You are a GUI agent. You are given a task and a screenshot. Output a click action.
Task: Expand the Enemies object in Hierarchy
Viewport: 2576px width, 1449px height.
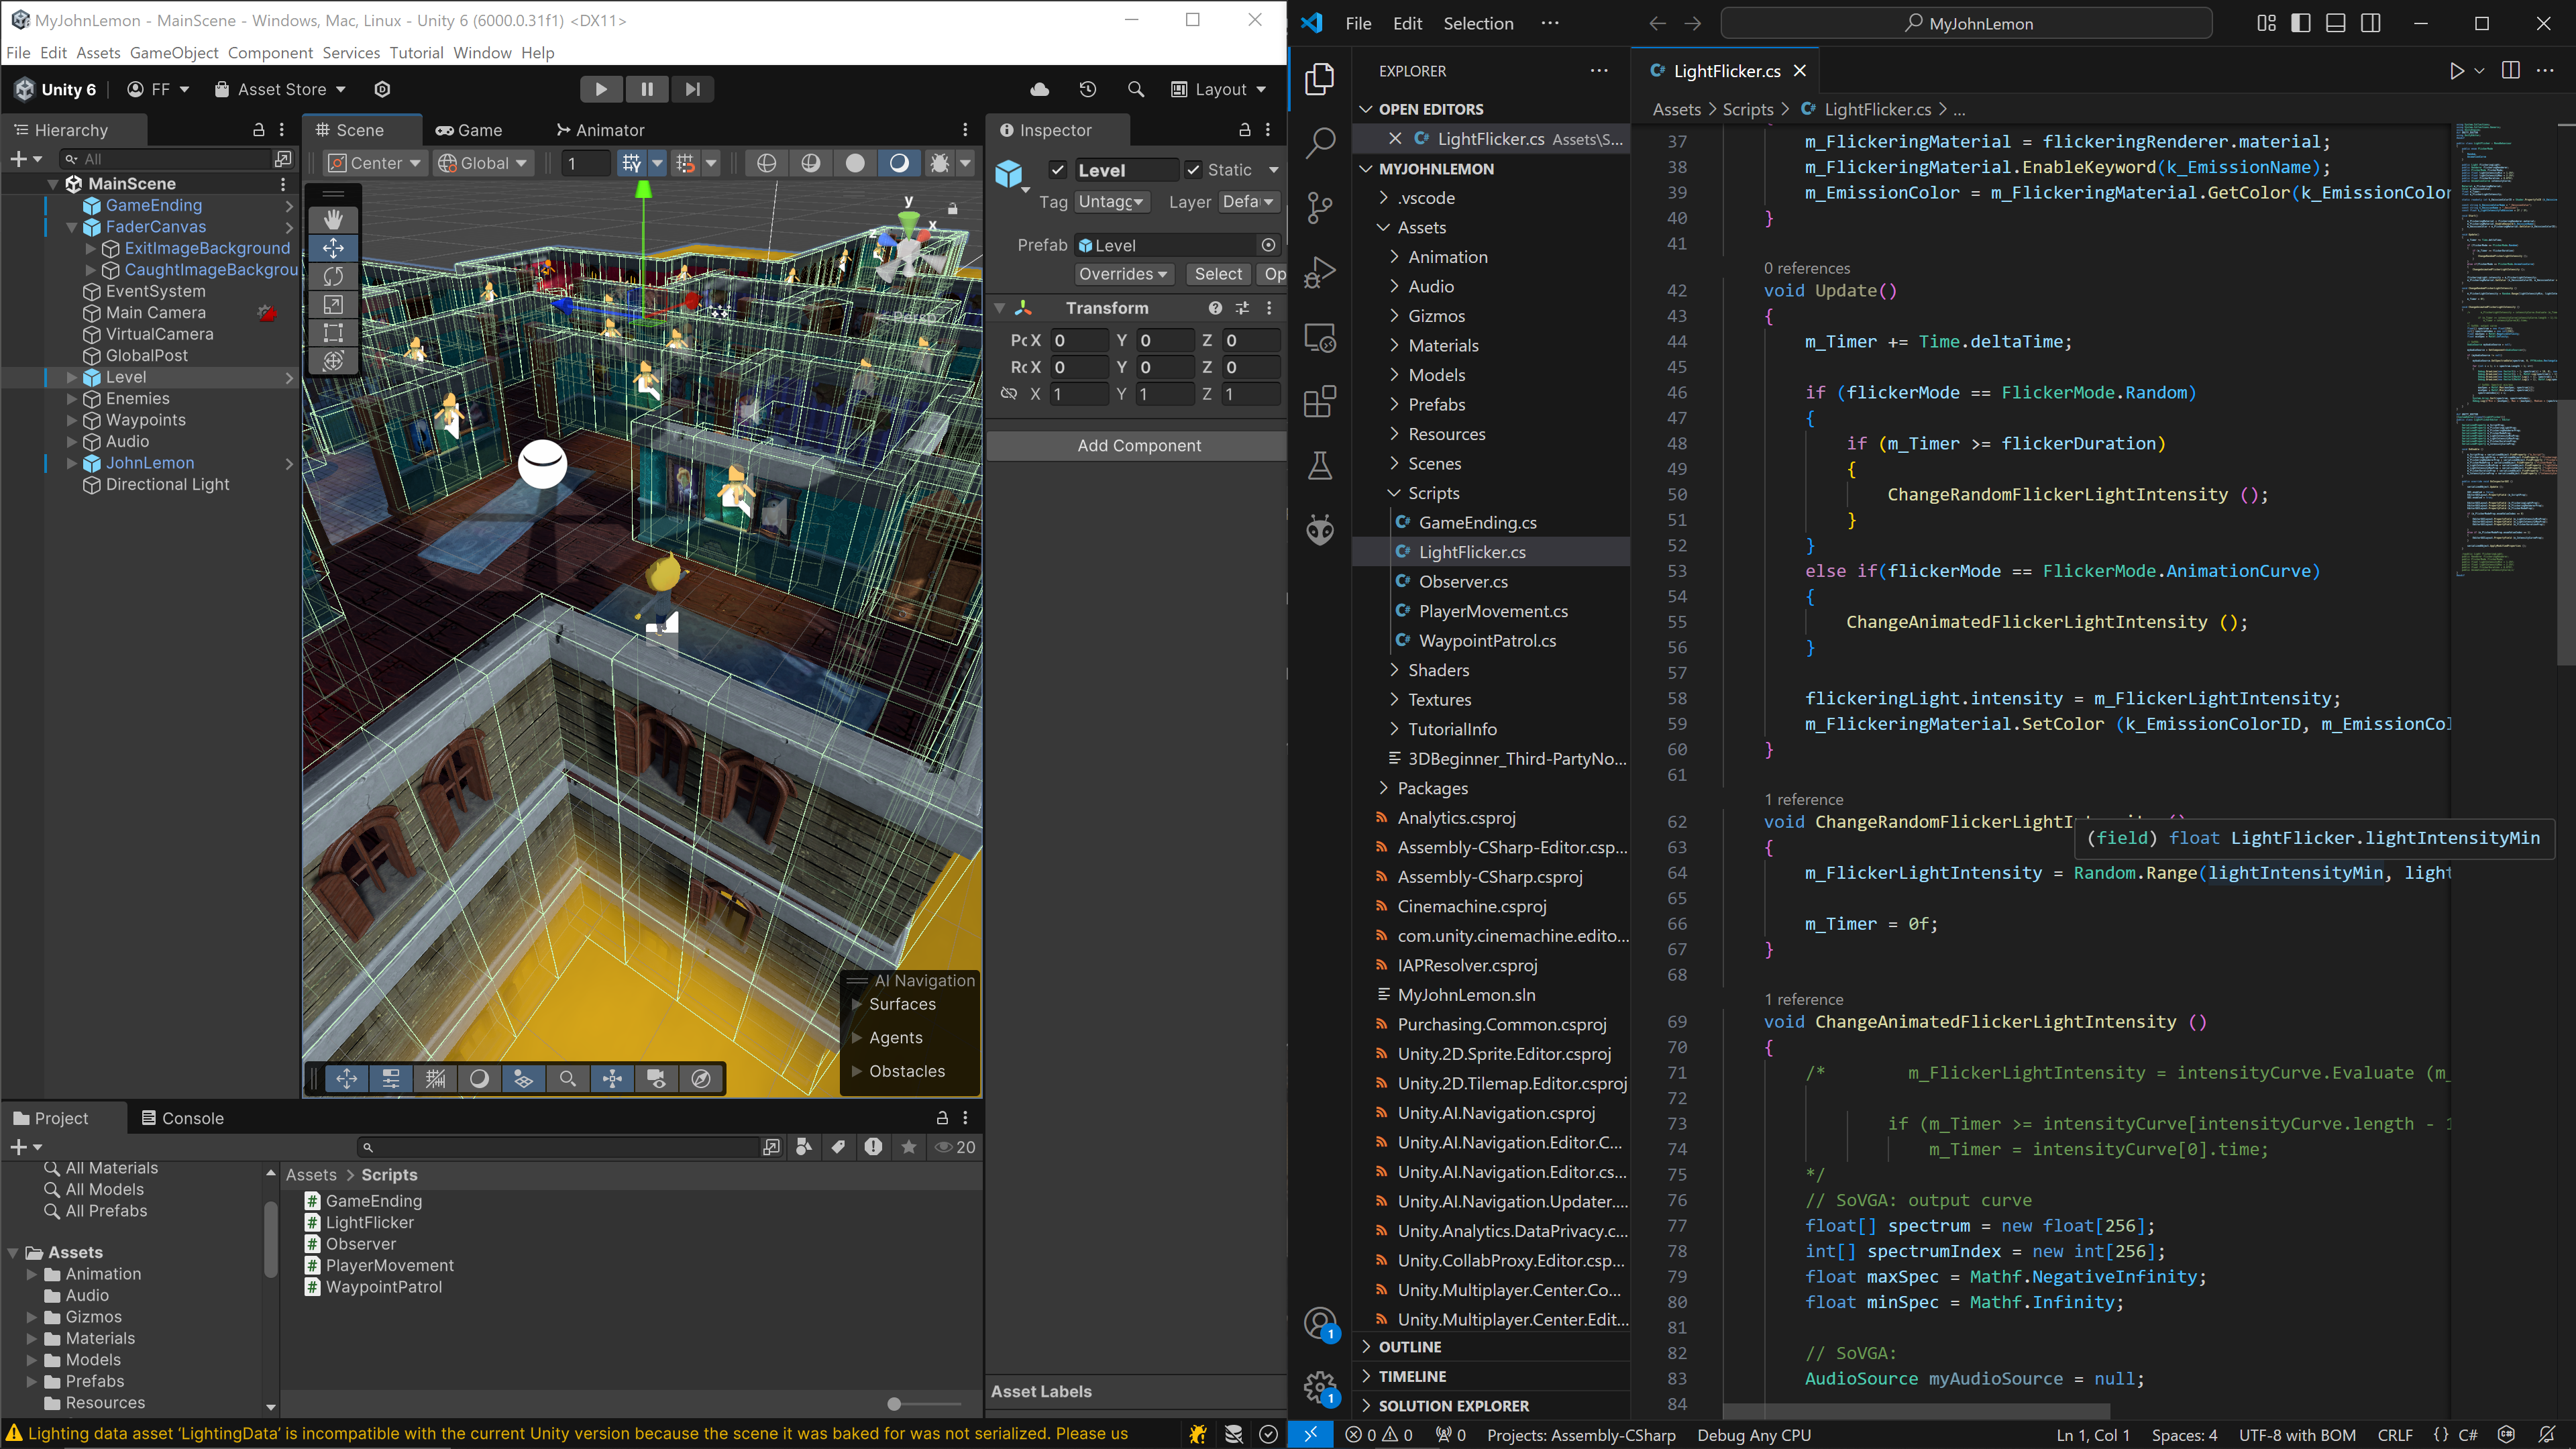click(72, 399)
